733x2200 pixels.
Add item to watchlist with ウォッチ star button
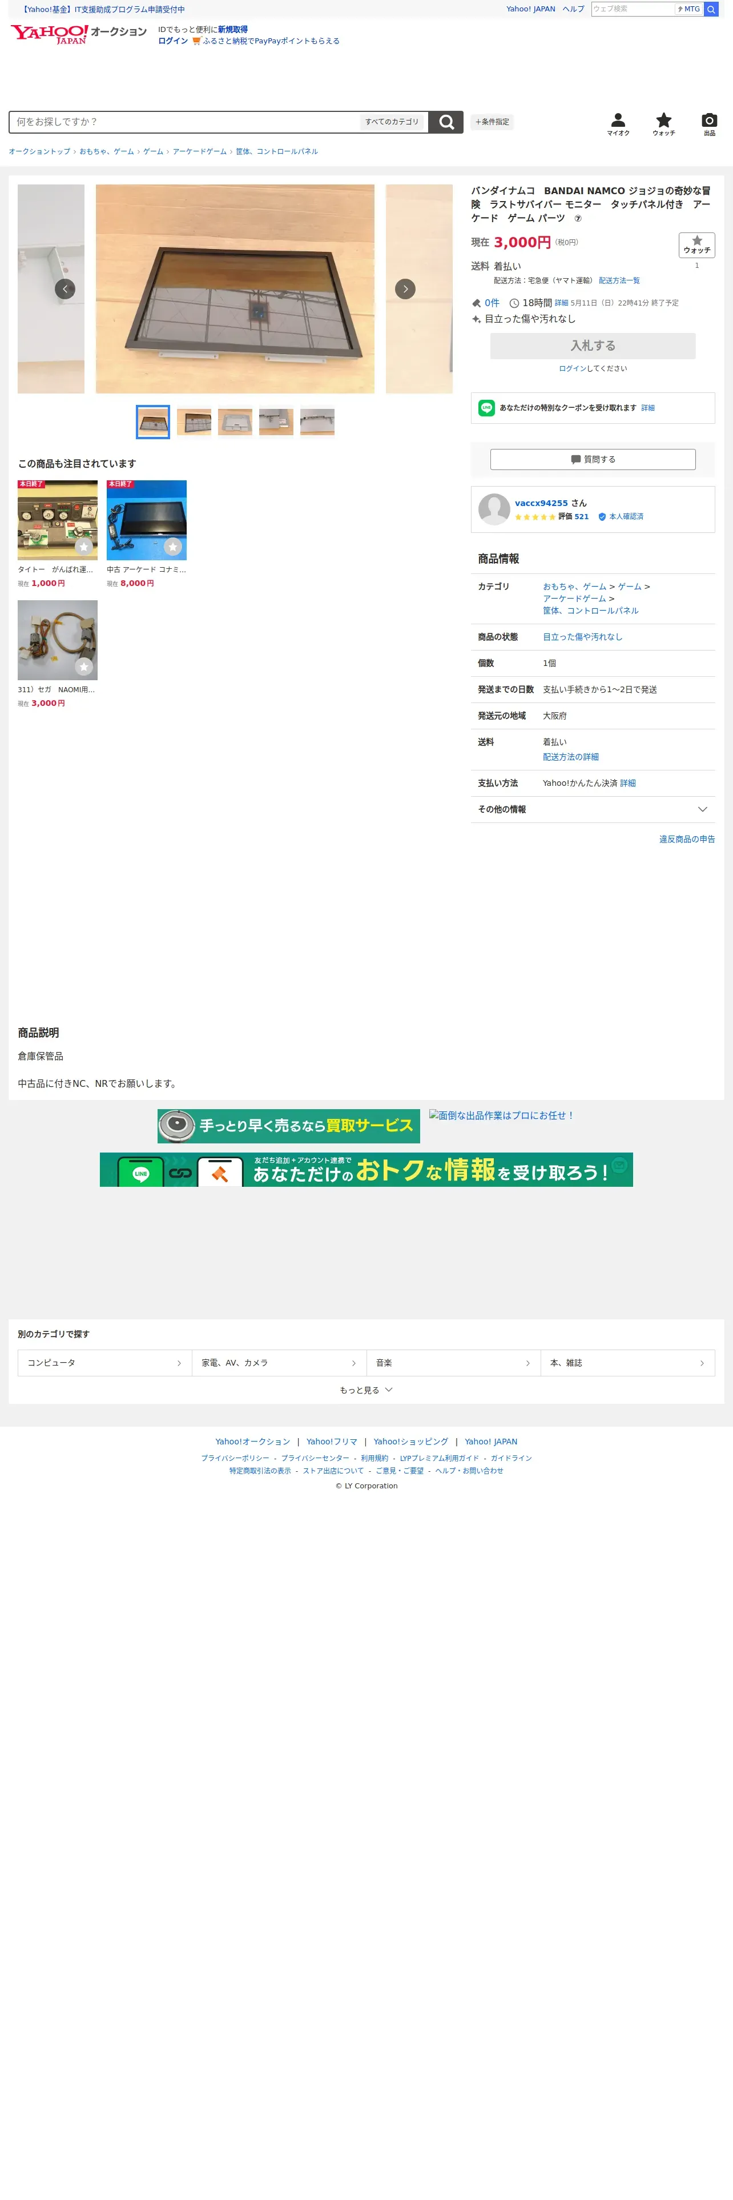[696, 245]
